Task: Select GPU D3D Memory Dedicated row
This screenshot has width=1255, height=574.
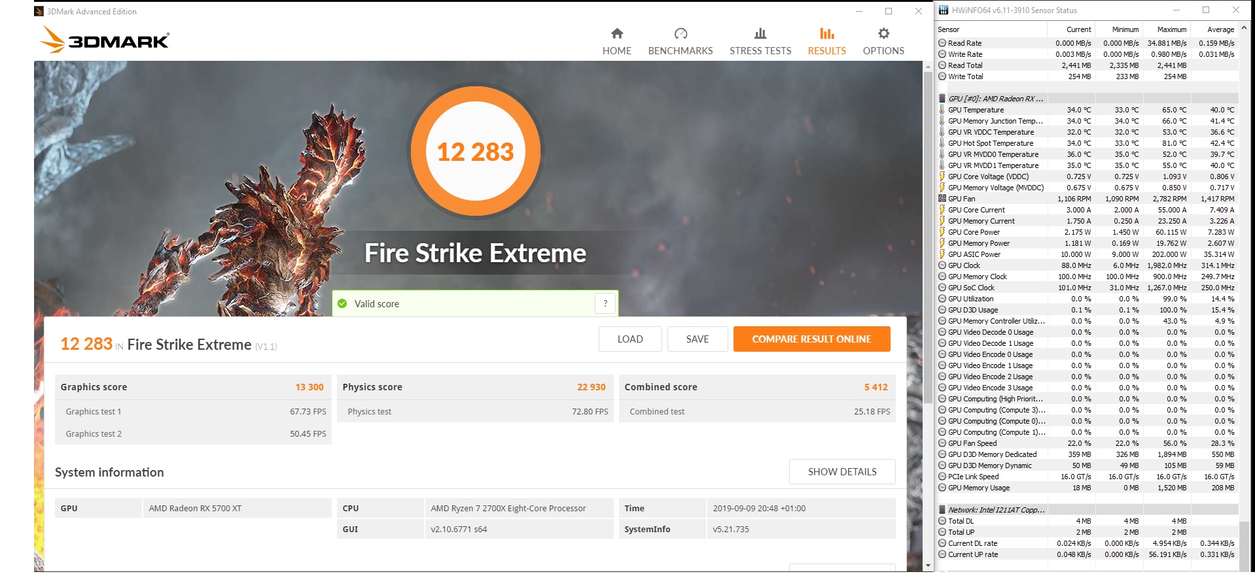Action: click(1087, 454)
